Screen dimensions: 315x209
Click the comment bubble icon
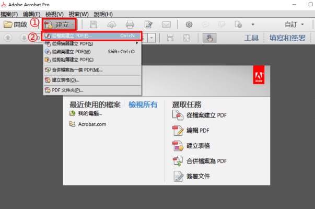(x=205, y=25)
